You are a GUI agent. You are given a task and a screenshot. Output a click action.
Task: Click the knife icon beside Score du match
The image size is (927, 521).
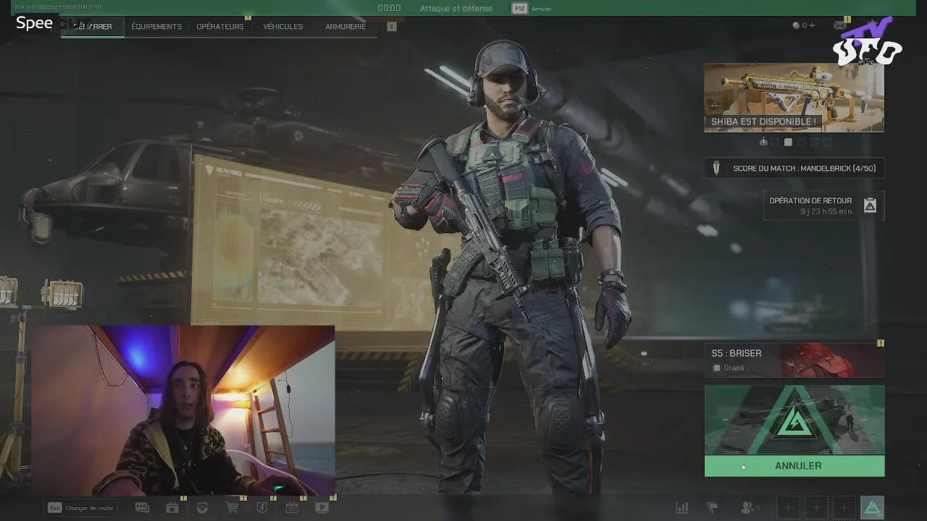coord(716,169)
